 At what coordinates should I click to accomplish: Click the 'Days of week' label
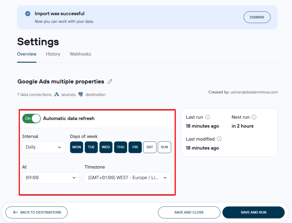coord(84,137)
